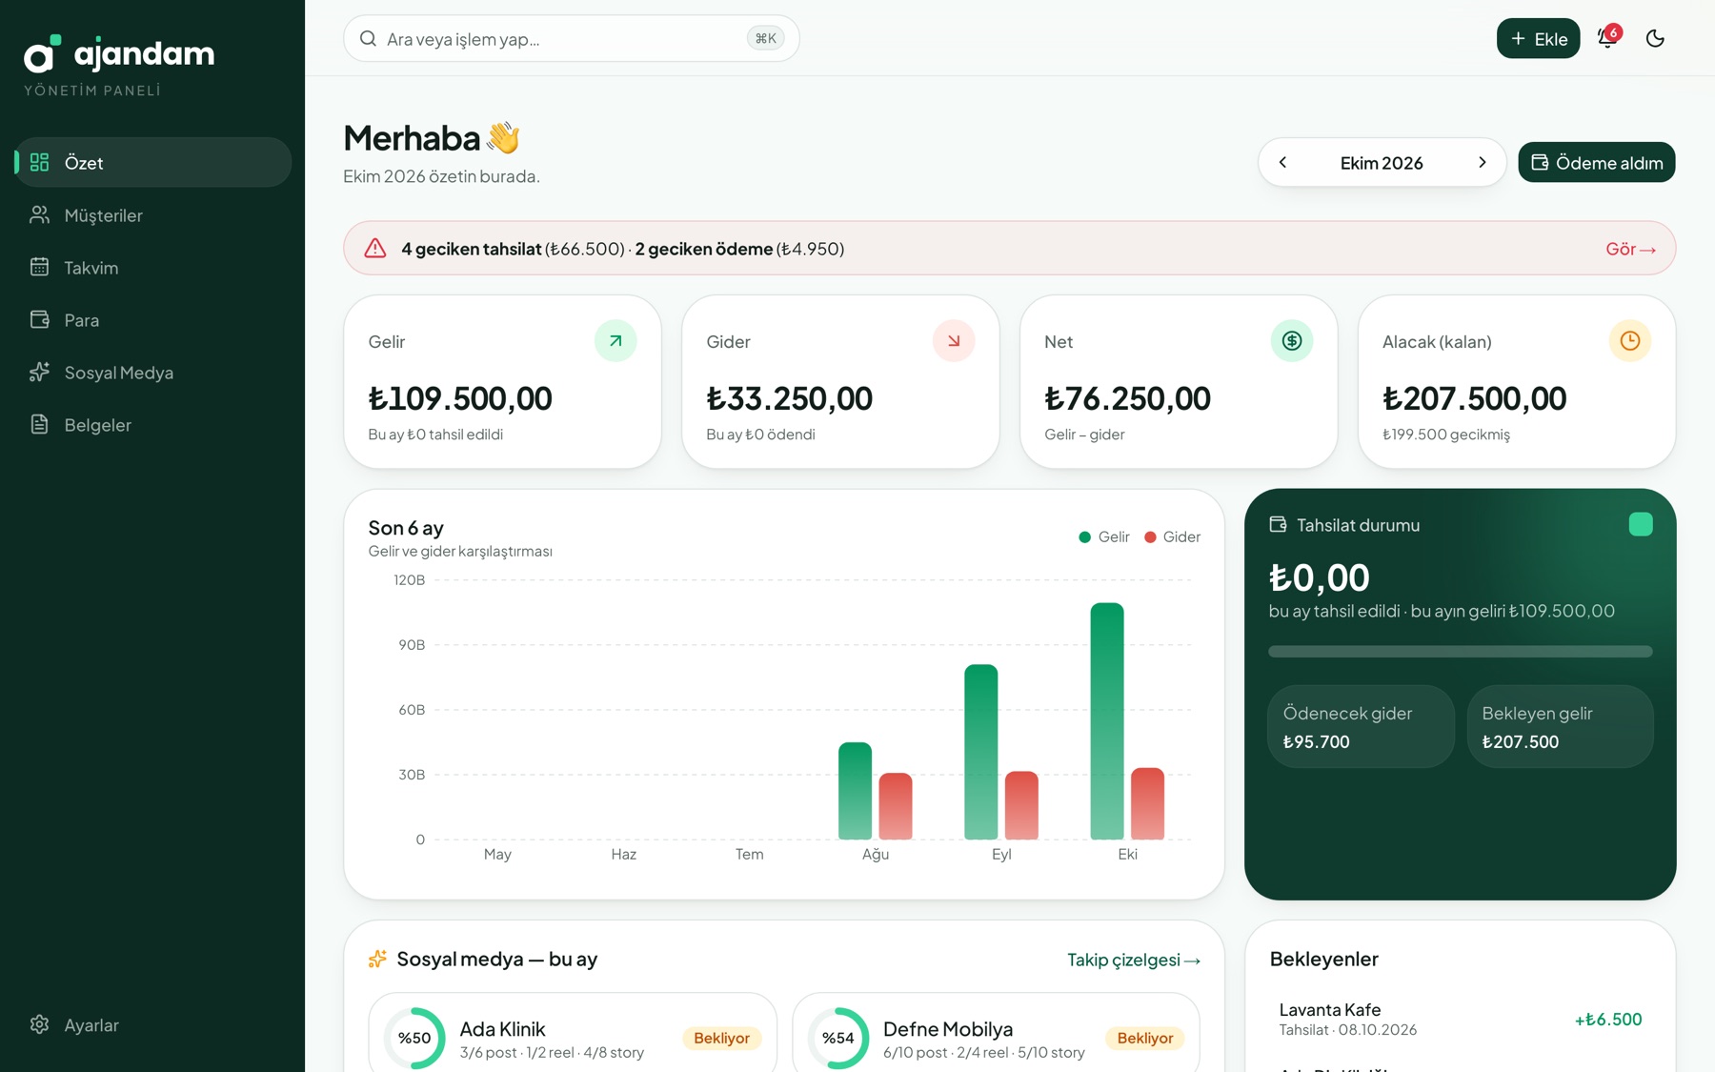Click Ada Klinik Bekliyor status badge

point(721,1038)
